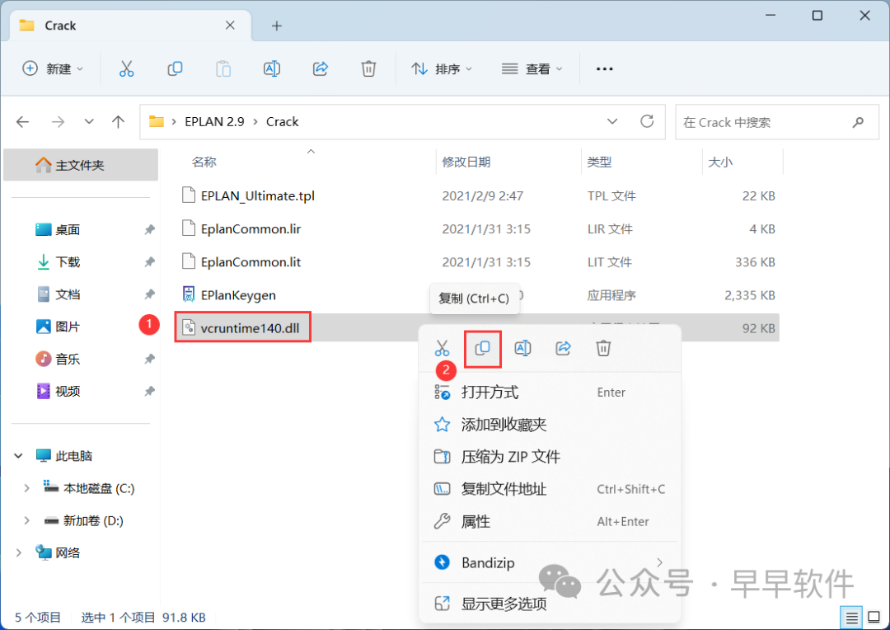Sort files by 修改日期 column header

[x=466, y=162]
